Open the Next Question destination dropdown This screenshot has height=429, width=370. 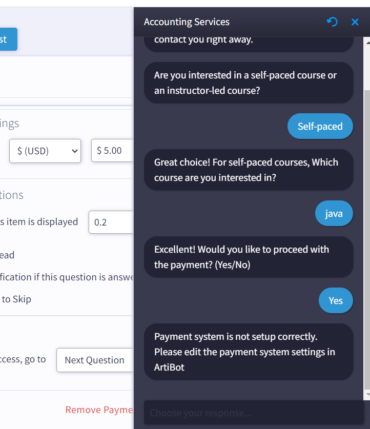tap(95, 360)
